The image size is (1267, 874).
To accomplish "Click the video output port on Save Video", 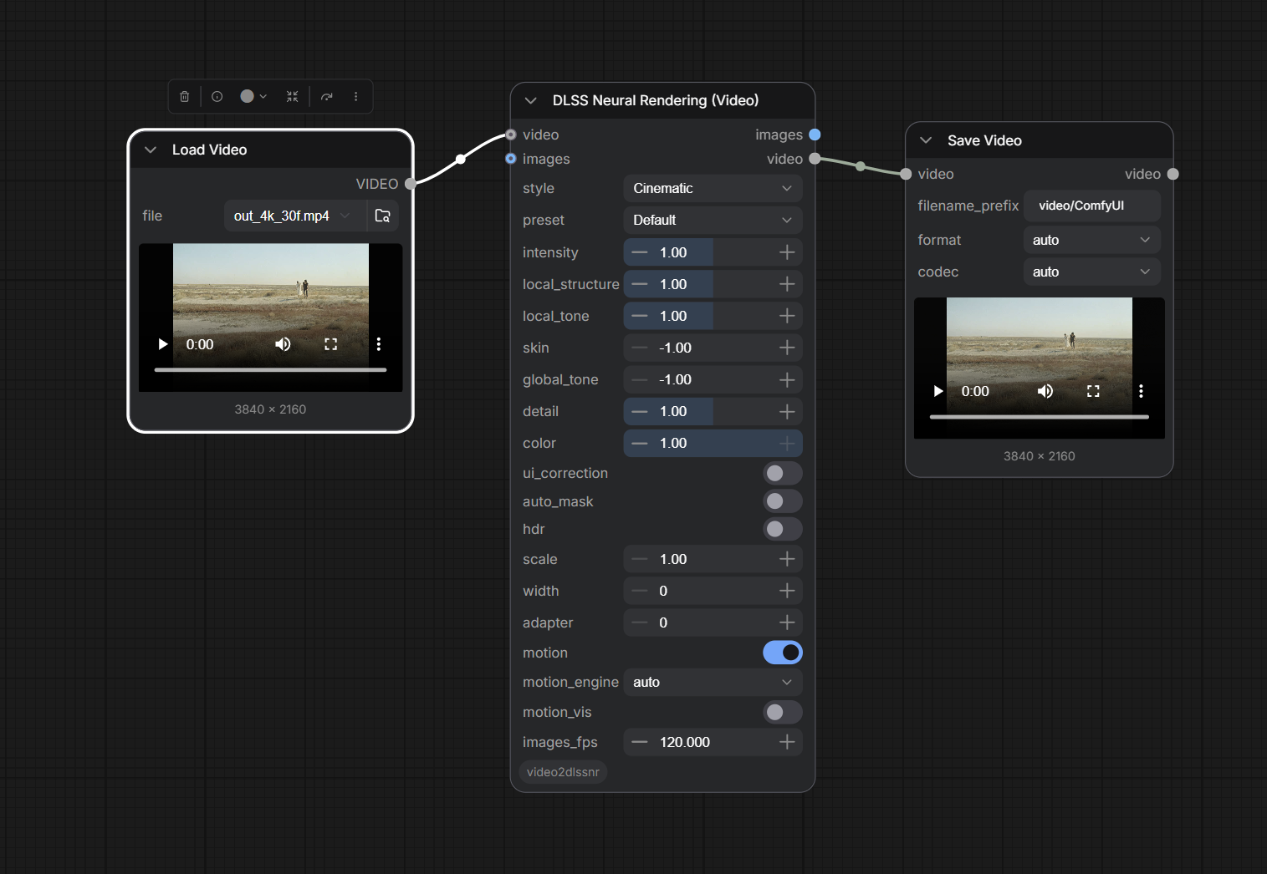I will pyautogui.click(x=1173, y=174).
